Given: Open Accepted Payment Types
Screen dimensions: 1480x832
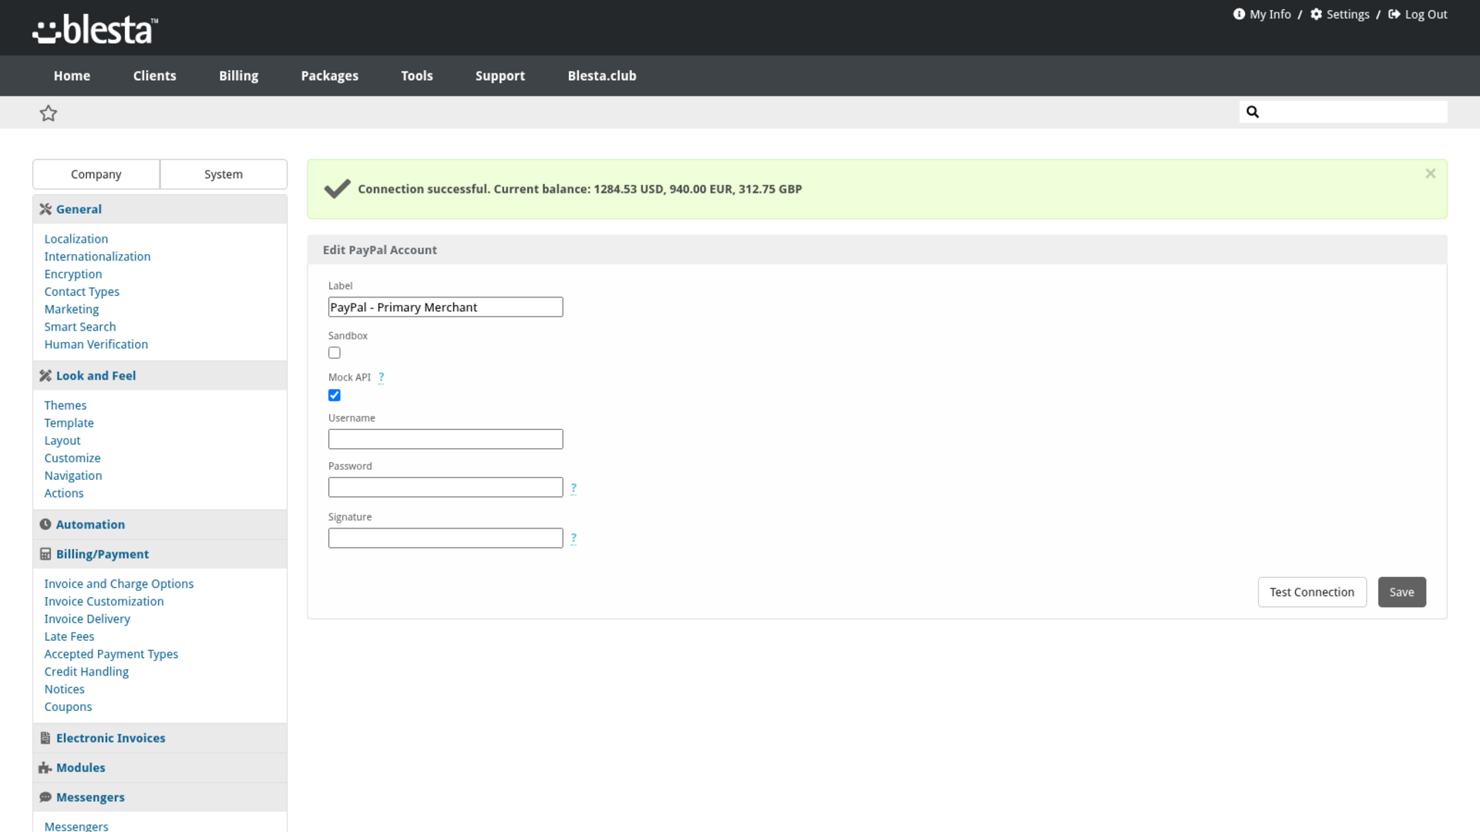Looking at the screenshot, I should [111, 655].
